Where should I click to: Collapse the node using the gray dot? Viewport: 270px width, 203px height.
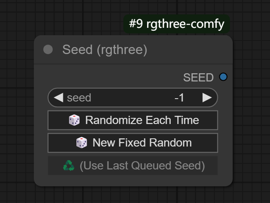click(48, 50)
